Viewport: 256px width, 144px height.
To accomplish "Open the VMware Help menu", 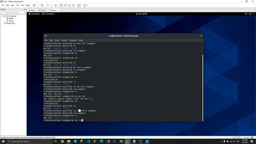I will coord(28,5).
